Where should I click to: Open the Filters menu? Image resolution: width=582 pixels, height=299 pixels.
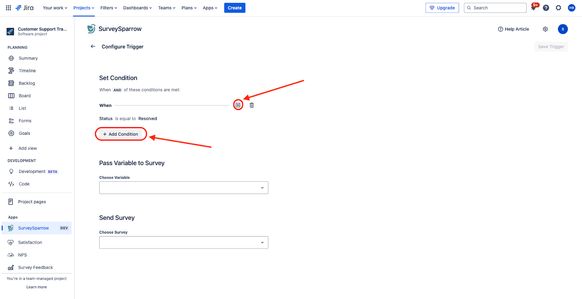[x=108, y=8]
